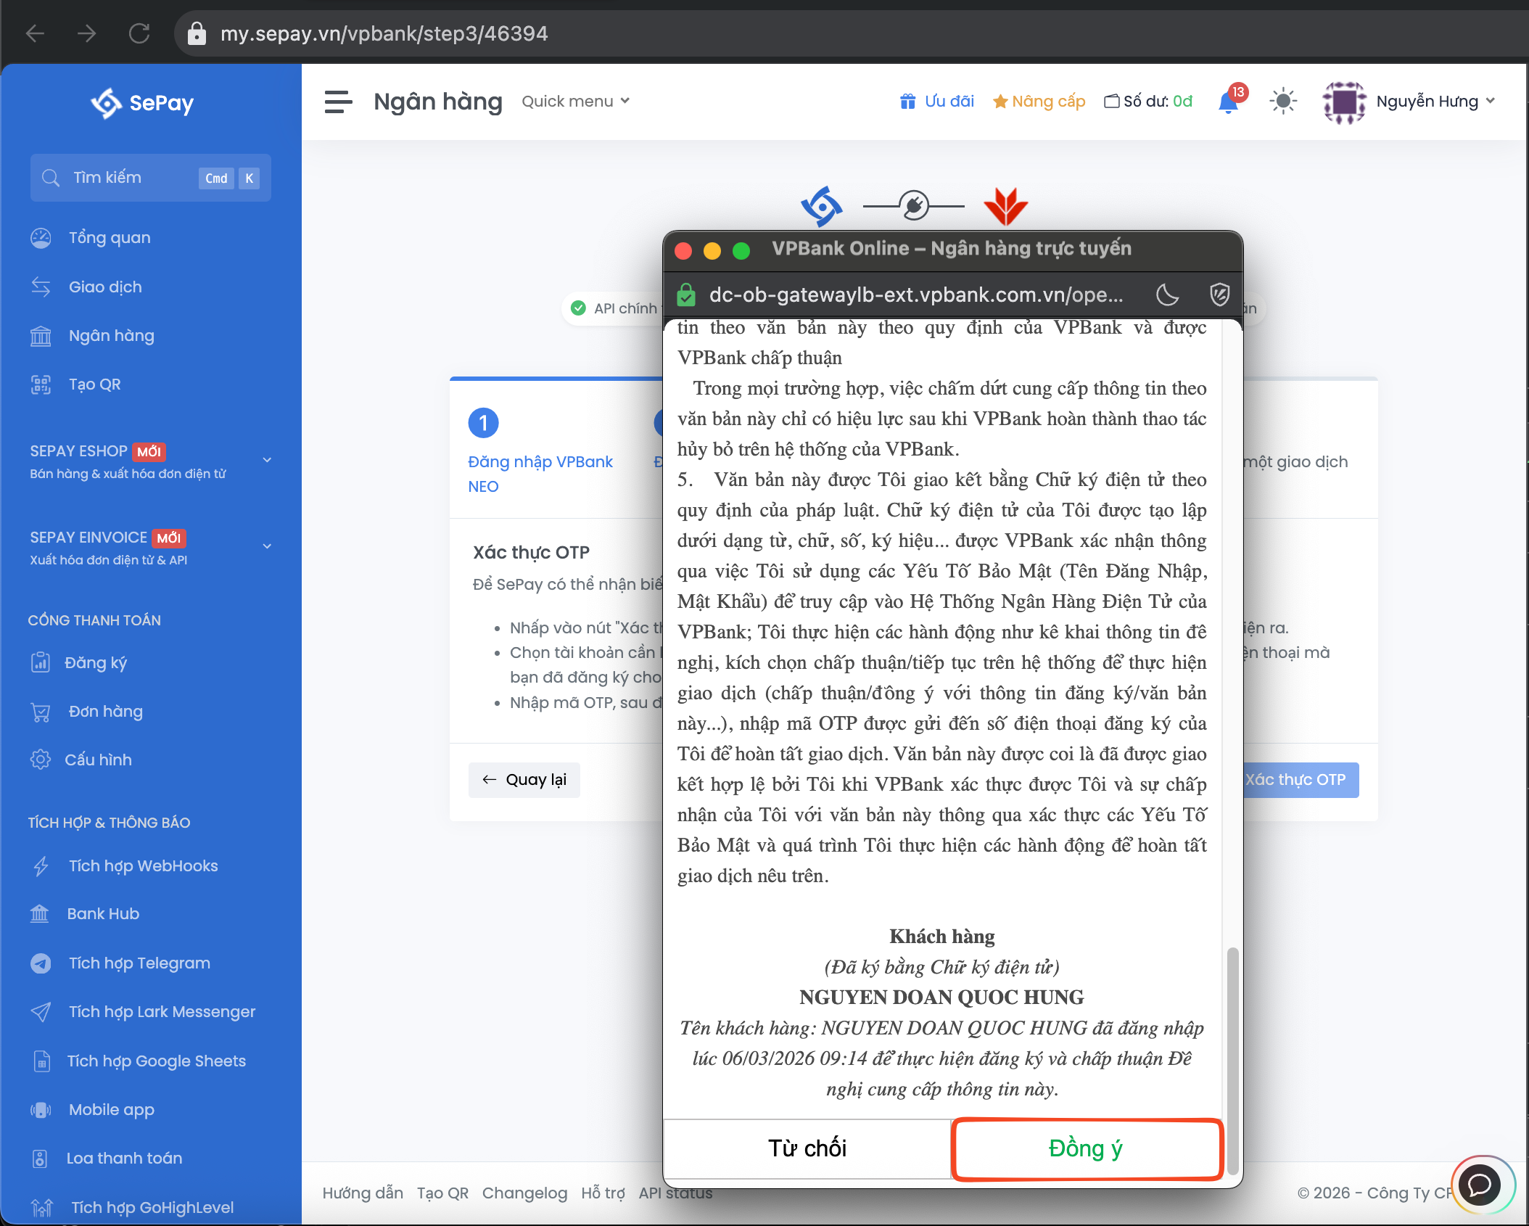Click the Tạo QR sidebar icon
The image size is (1529, 1226).
(41, 384)
